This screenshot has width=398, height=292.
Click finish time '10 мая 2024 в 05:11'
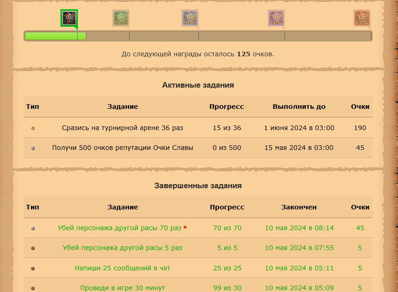pos(299,268)
